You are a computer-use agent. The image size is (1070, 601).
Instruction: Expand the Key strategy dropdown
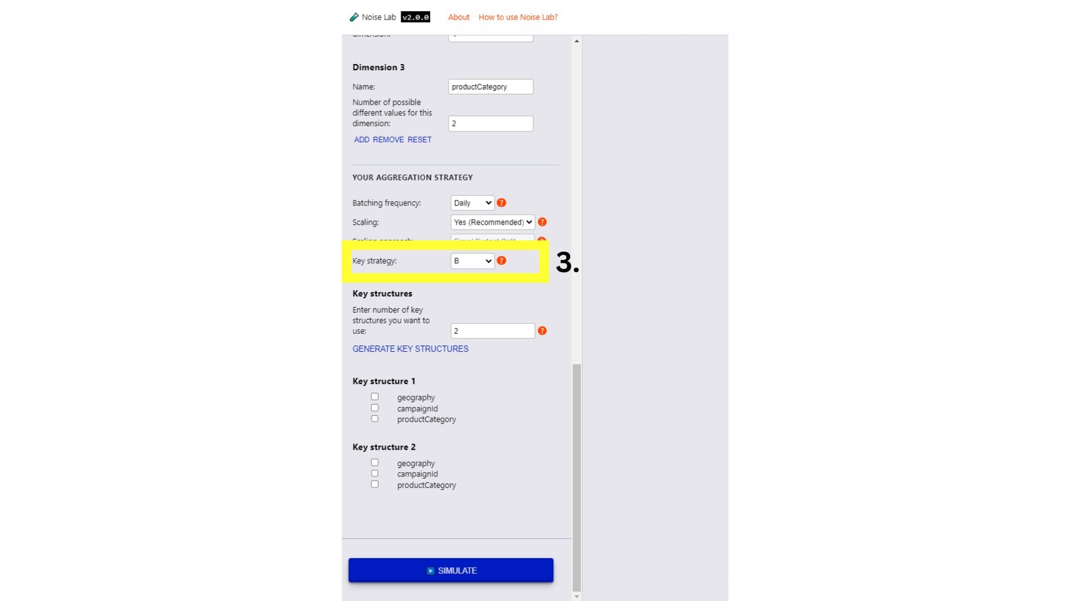click(471, 260)
